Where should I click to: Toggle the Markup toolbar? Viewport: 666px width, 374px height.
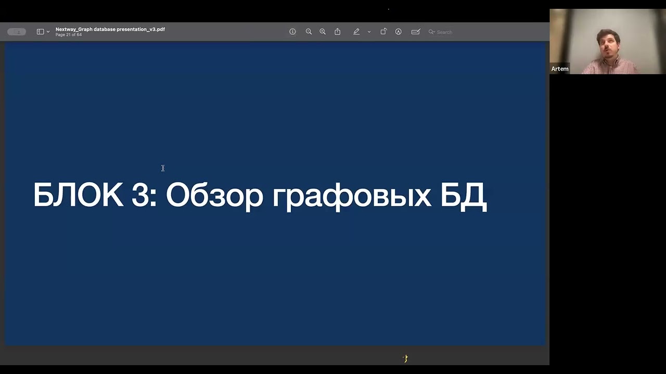399,32
